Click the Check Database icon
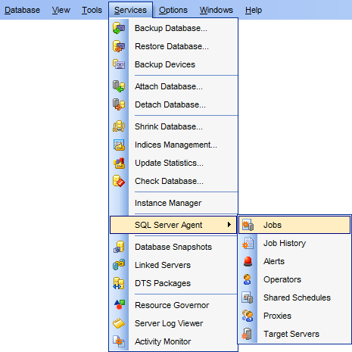This screenshot has width=352, height=352. pos(119,181)
